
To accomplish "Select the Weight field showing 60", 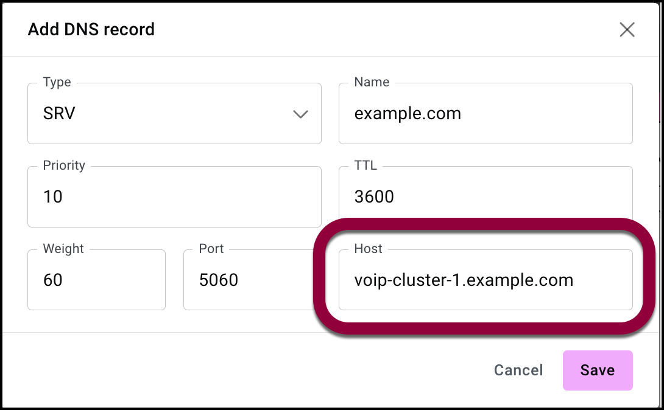I will point(96,280).
